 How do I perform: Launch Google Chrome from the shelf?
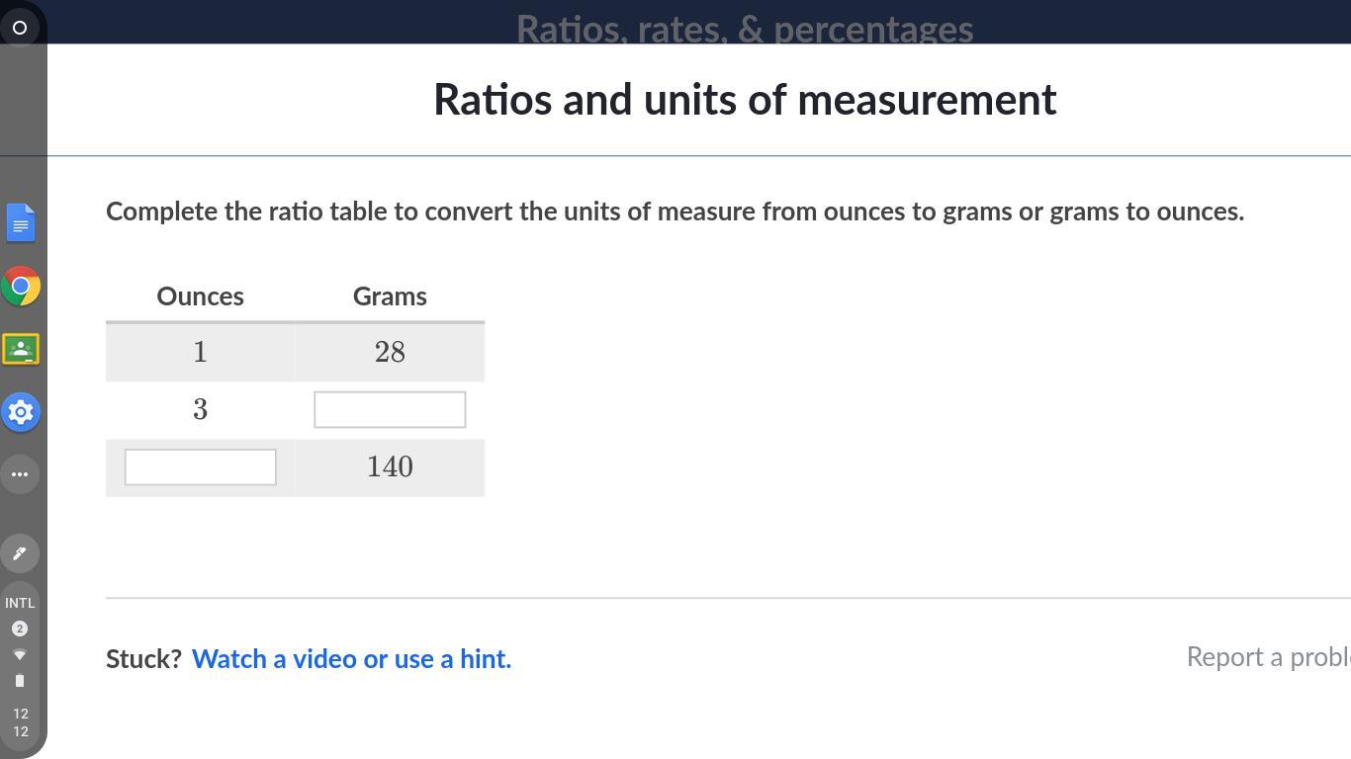tap(21, 287)
